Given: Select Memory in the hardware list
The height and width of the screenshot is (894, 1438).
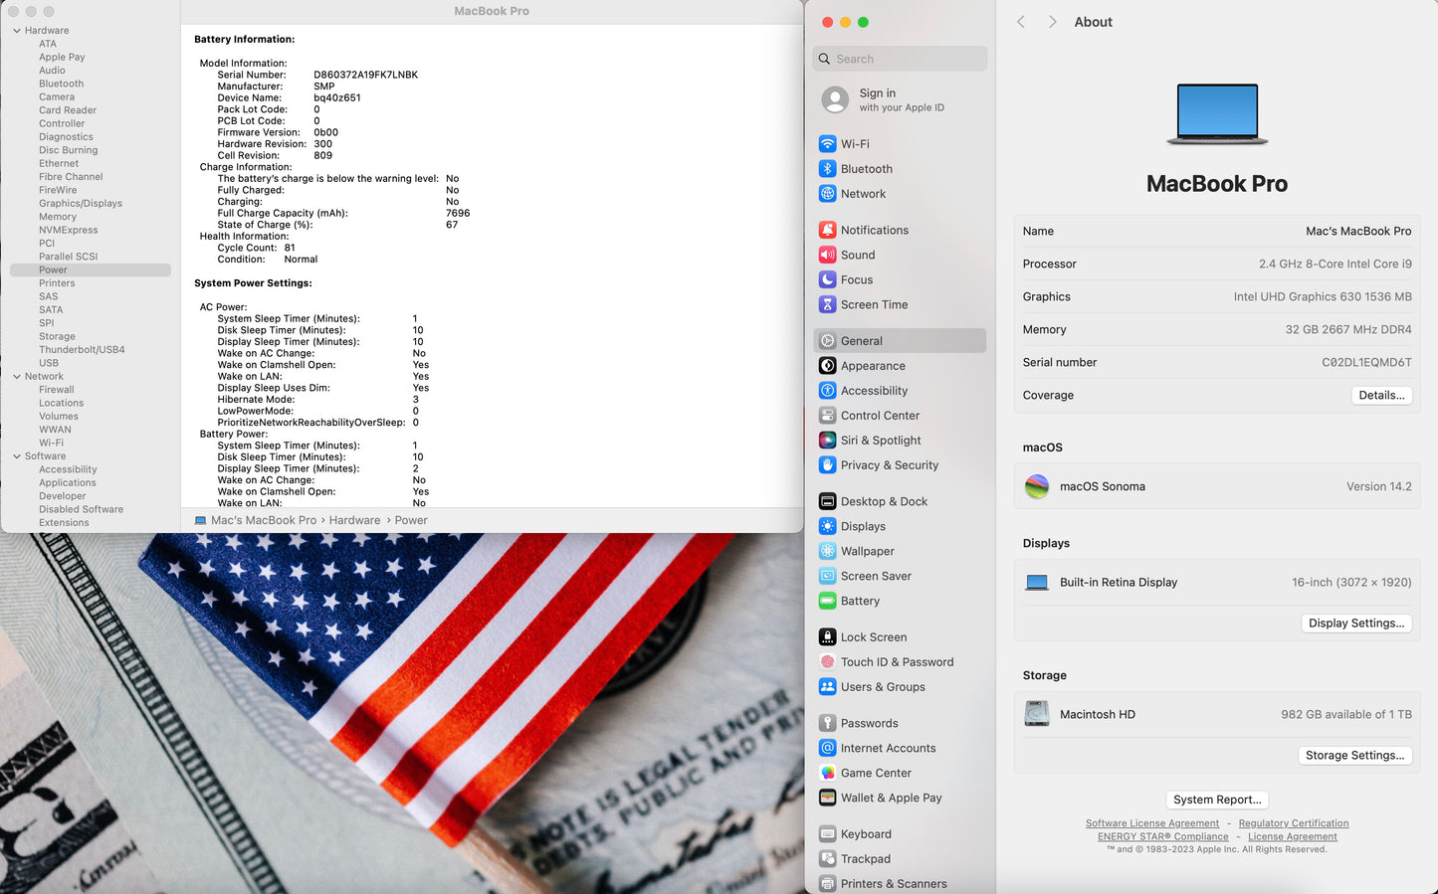Looking at the screenshot, I should pyautogui.click(x=58, y=217).
